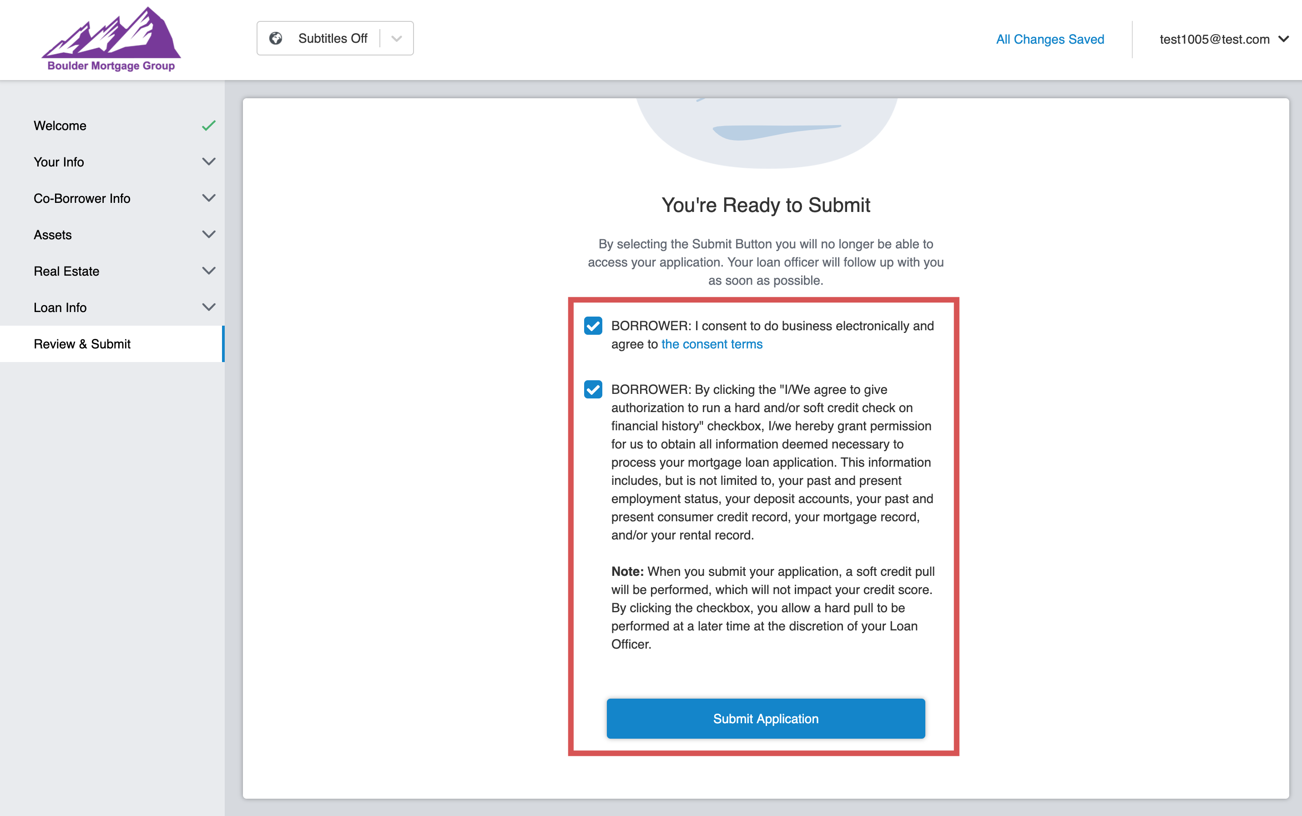Expand the Loan Info chevron
Screen dimensions: 1302x816
[208, 307]
